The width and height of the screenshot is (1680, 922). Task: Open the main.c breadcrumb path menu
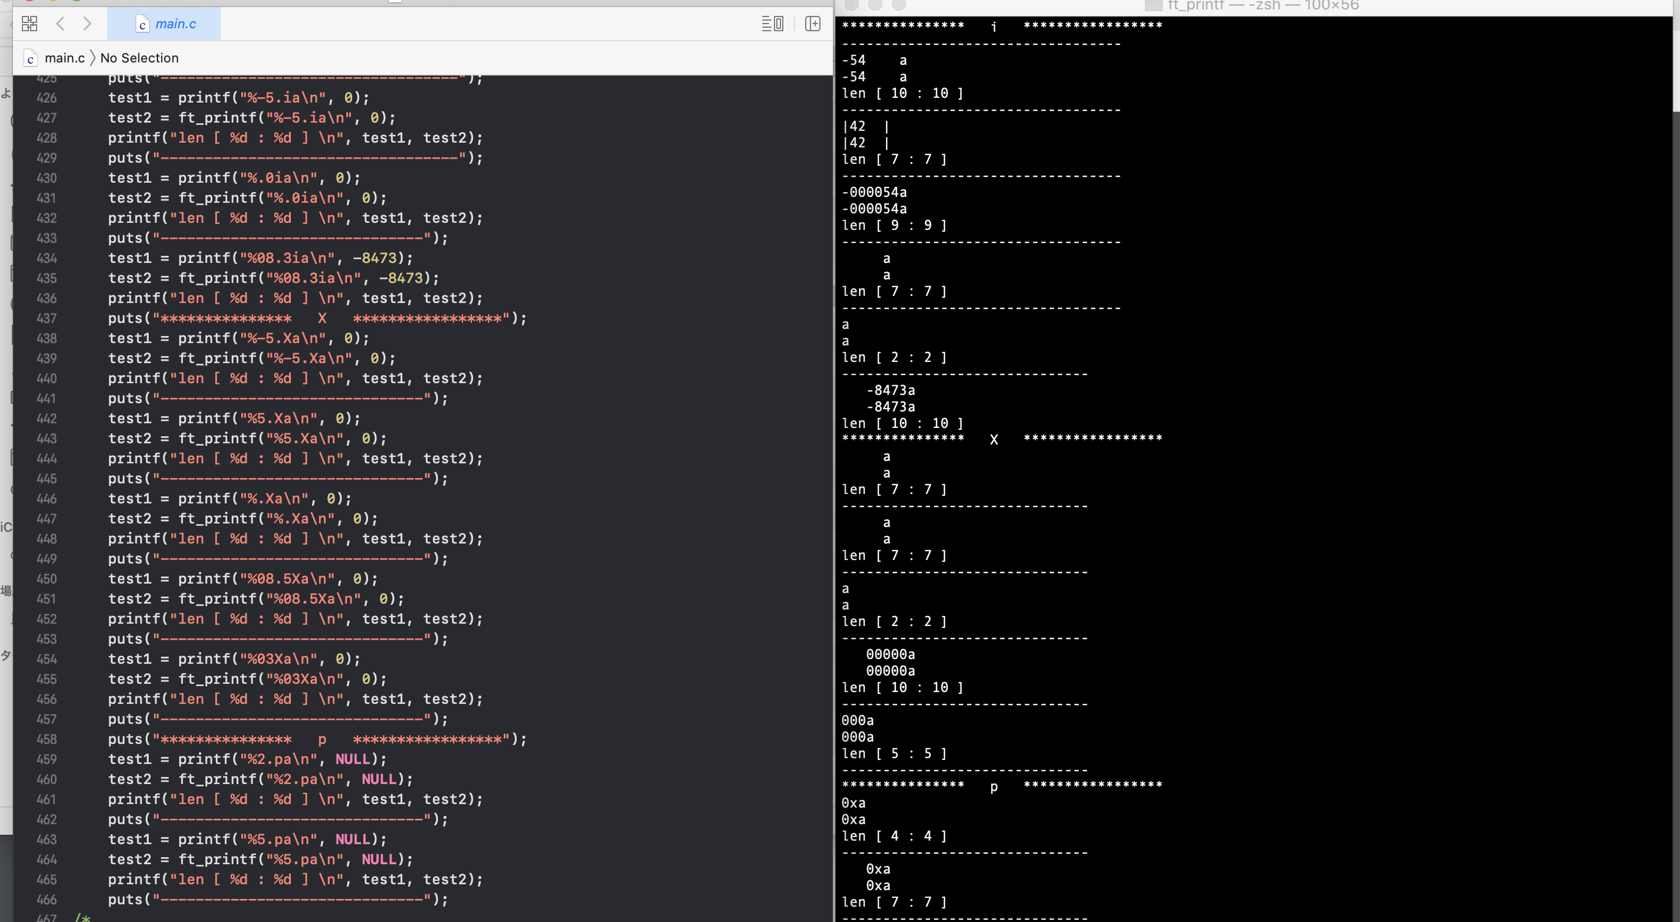(64, 58)
